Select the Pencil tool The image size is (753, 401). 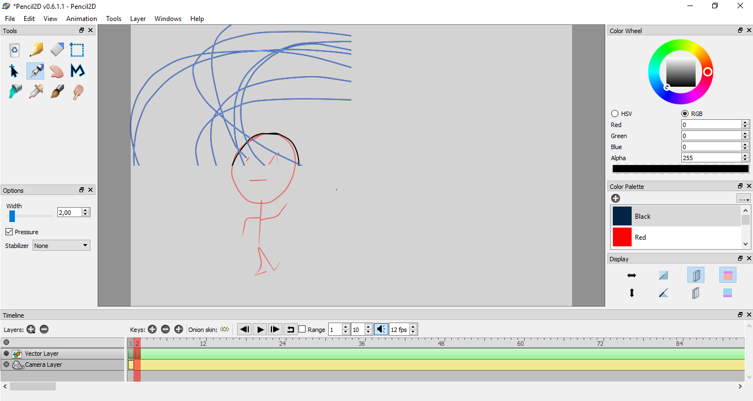coord(36,50)
